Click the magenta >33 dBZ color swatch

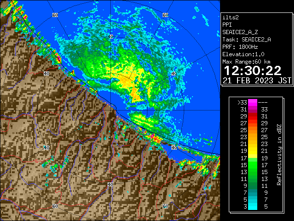pyautogui.click(x=253, y=103)
